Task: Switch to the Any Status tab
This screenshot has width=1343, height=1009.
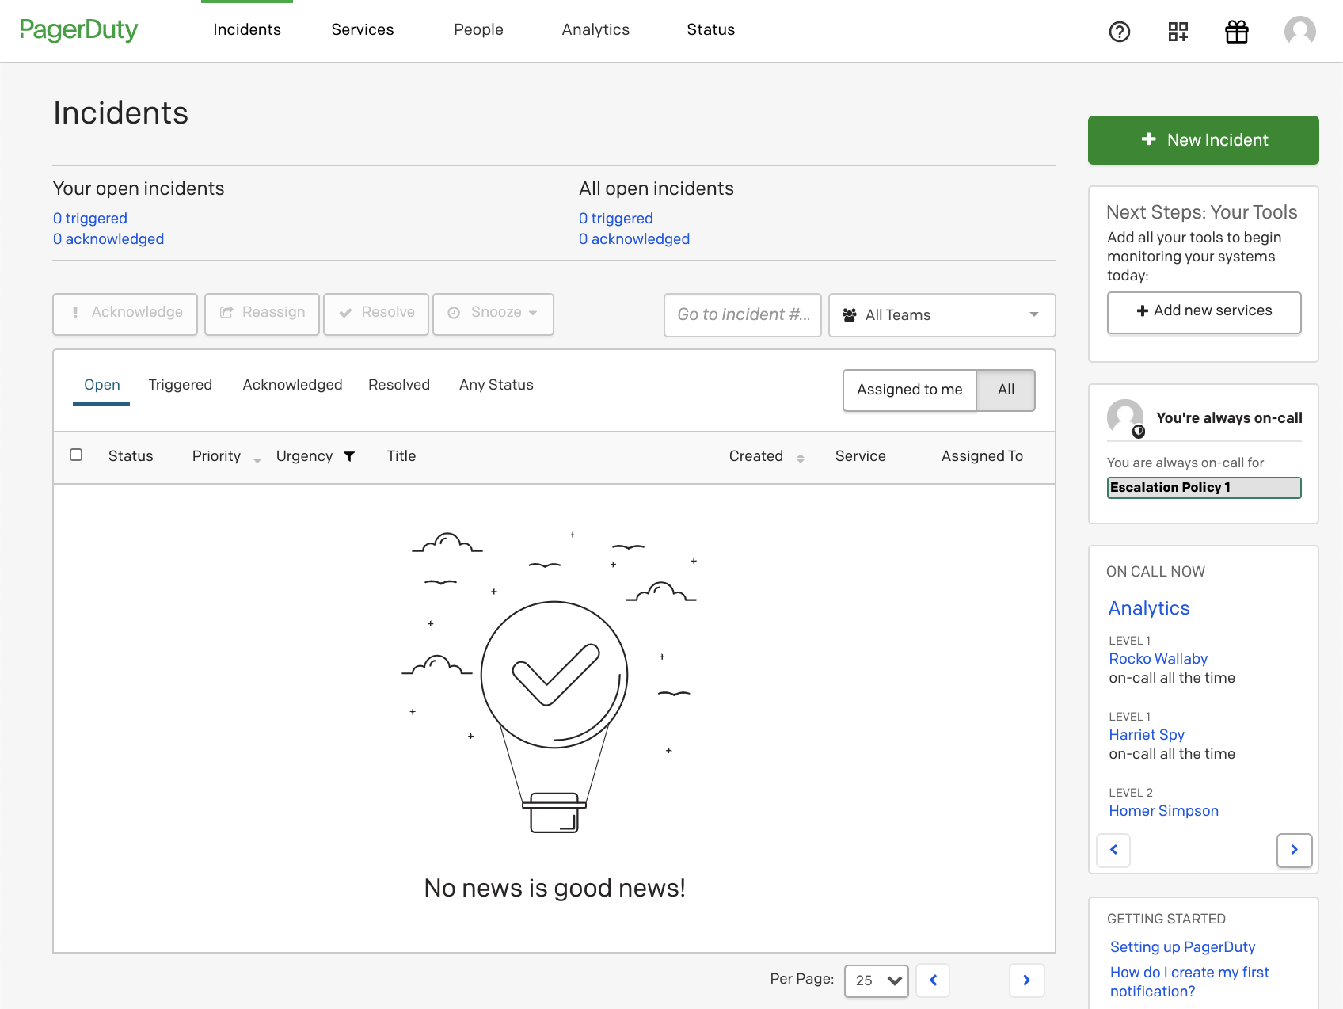Action: point(496,385)
